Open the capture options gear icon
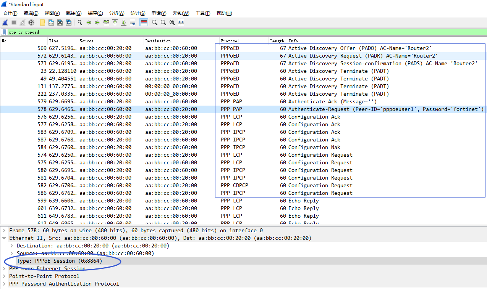487x289 pixels. (x=31, y=22)
